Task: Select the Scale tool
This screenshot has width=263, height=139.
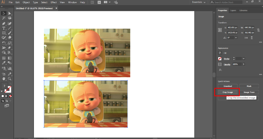Action: [10, 43]
